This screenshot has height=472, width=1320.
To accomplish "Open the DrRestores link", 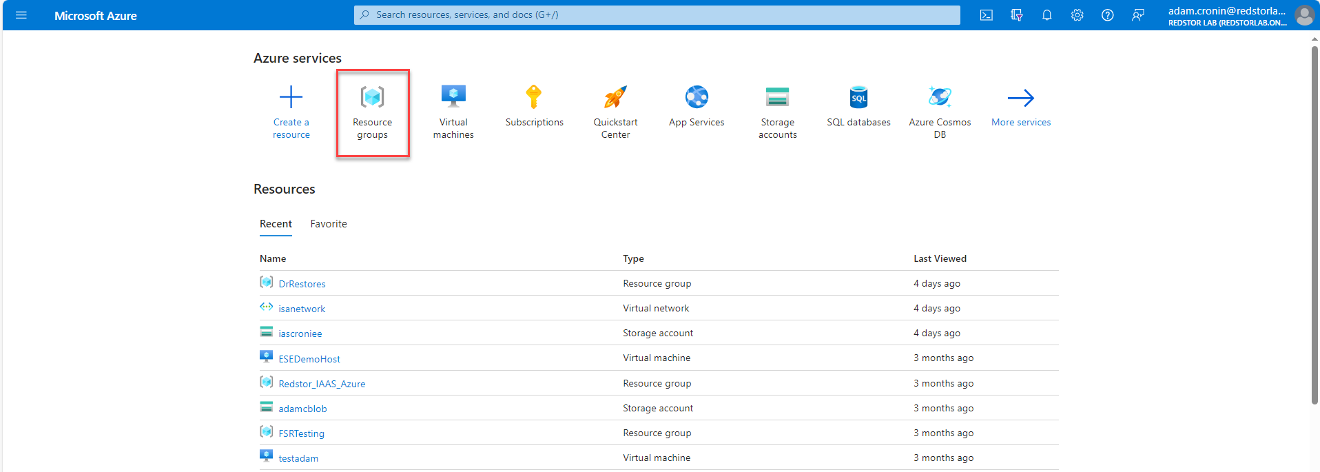I will pyautogui.click(x=302, y=284).
